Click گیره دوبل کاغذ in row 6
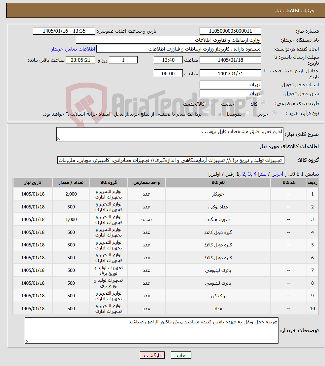Image resolution: width=325 pixels, height=366 pixels. pos(218,258)
